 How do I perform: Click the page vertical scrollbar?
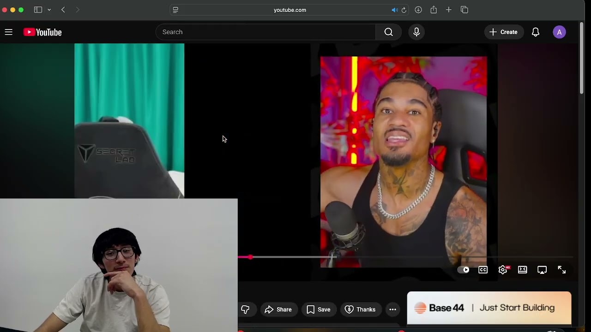582,58
